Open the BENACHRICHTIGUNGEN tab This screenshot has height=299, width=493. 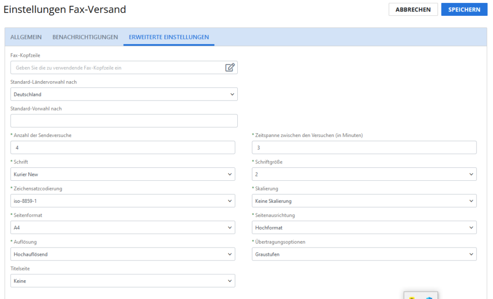pos(85,37)
